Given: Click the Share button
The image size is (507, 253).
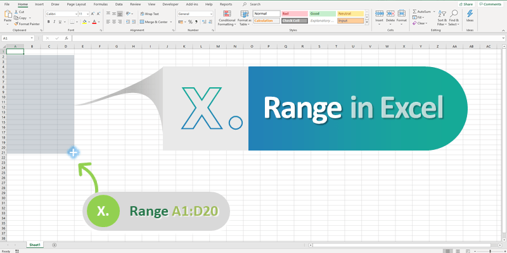Looking at the screenshot, I should [x=466, y=4].
